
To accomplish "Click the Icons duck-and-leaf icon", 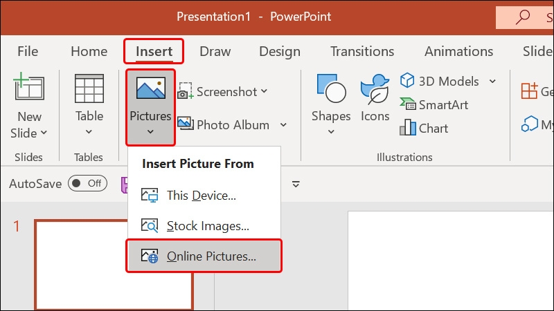I will tap(375, 89).
